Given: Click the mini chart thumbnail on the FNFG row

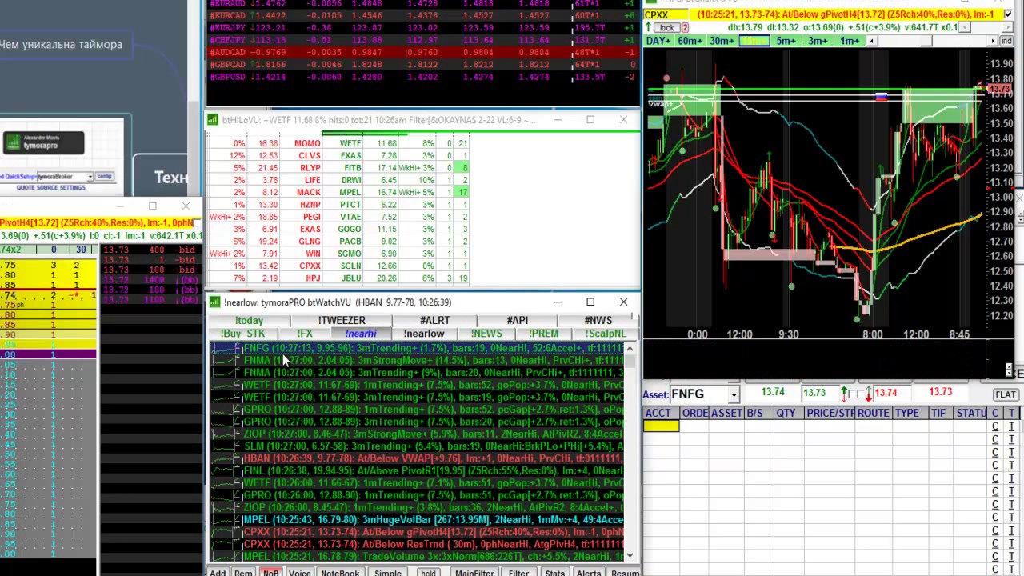Looking at the screenshot, I should (226, 349).
